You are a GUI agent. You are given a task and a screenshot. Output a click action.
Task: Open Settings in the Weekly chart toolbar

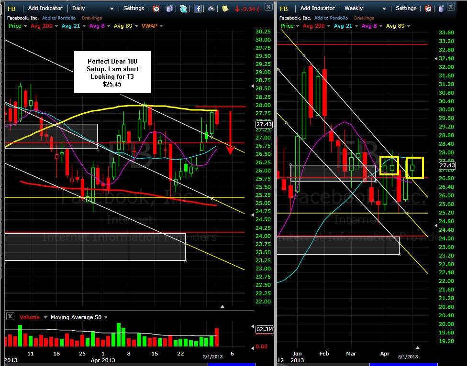(406, 8)
